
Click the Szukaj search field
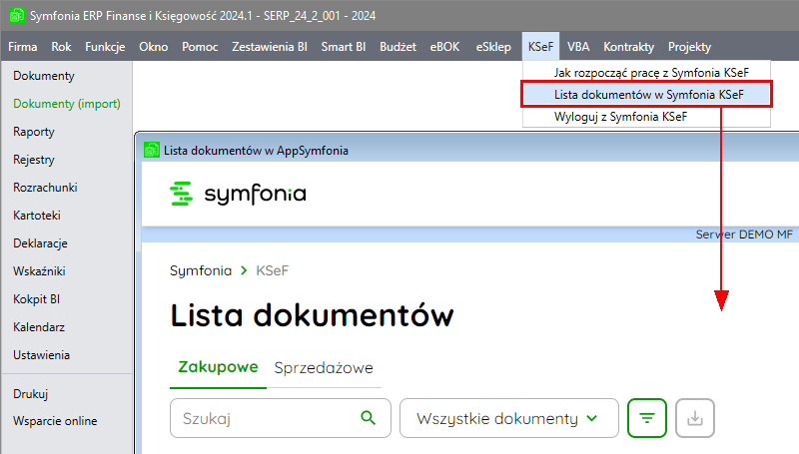tap(265, 418)
